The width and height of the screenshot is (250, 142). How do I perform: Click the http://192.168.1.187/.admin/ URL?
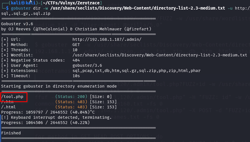[x=107, y=39]
